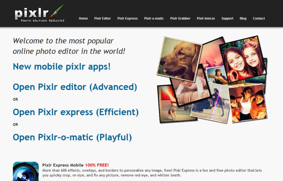Click the pixlr logo in header
Screen dimensions: 283x181
click(x=39, y=14)
